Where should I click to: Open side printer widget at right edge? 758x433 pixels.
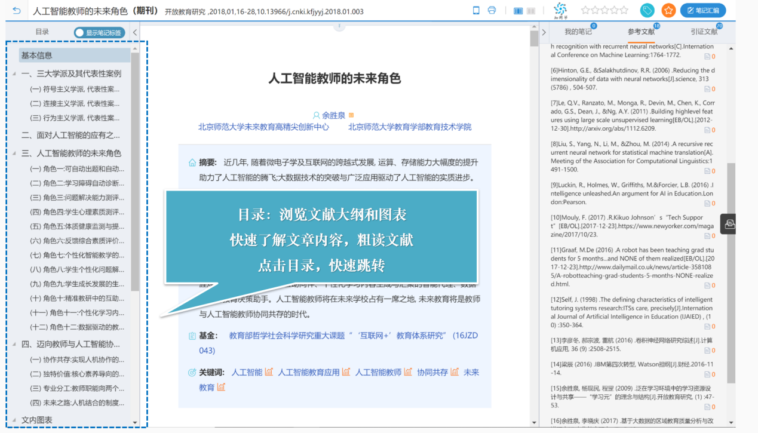[729, 224]
